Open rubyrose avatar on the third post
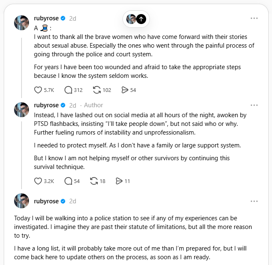 22,201
